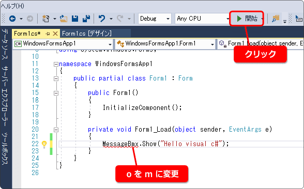Image resolution: width=304 pixels, height=189 pixels.
Task: Click the EventArgs type in Form1_Load
Action: click(245, 129)
